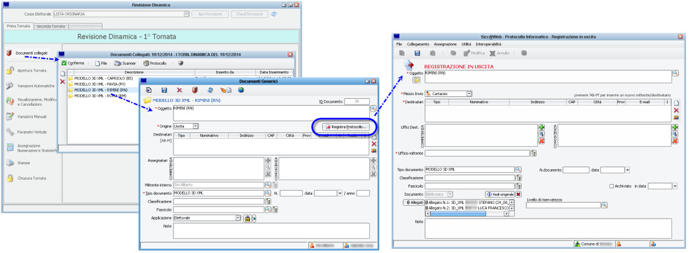Open Parametri Verbale in the sidebar
Viewport: 692px width, 253px height.
(x=27, y=132)
